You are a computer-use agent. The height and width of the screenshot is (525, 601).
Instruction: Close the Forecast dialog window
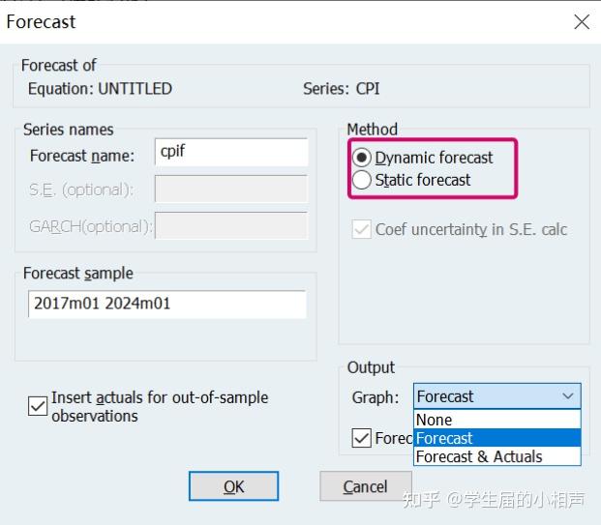pos(582,21)
